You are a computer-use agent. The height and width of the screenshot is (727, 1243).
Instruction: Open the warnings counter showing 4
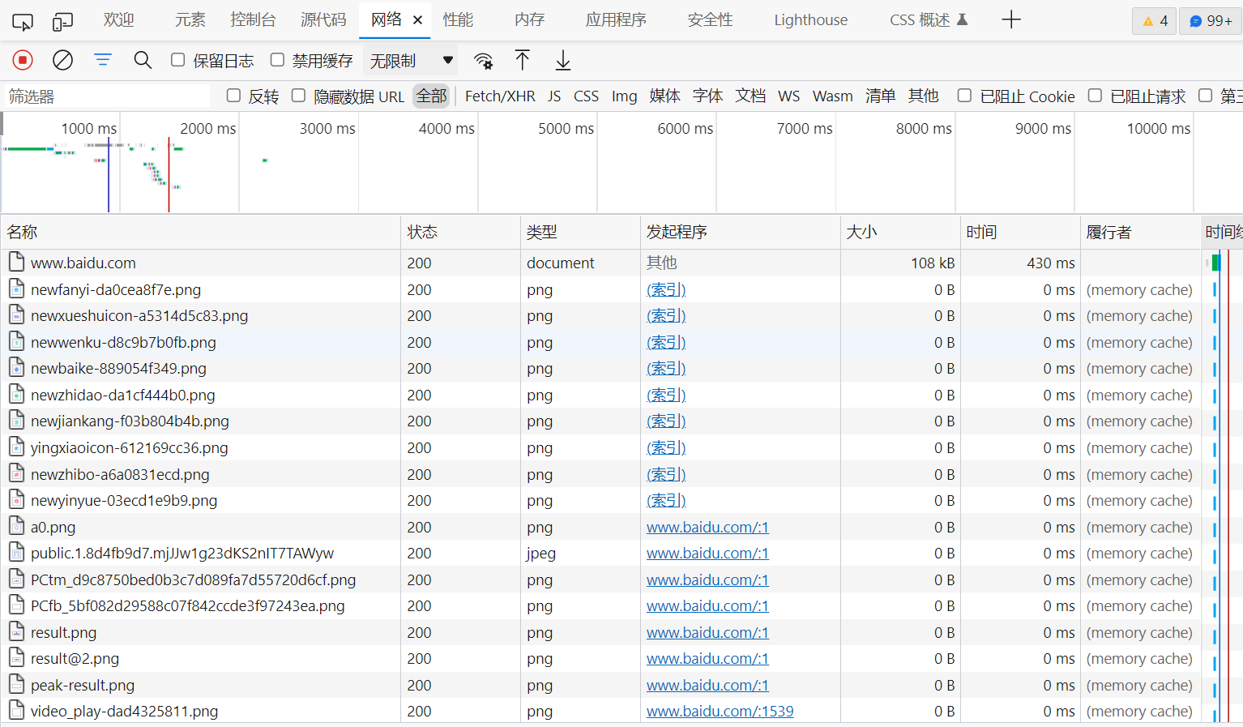point(1154,21)
